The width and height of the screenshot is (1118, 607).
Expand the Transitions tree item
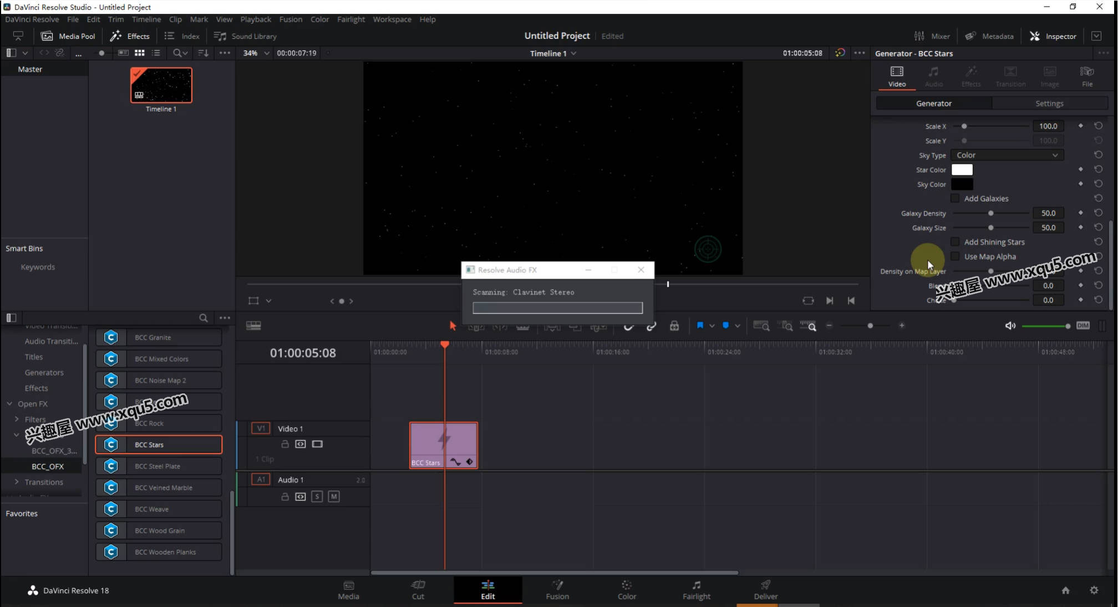tap(17, 482)
